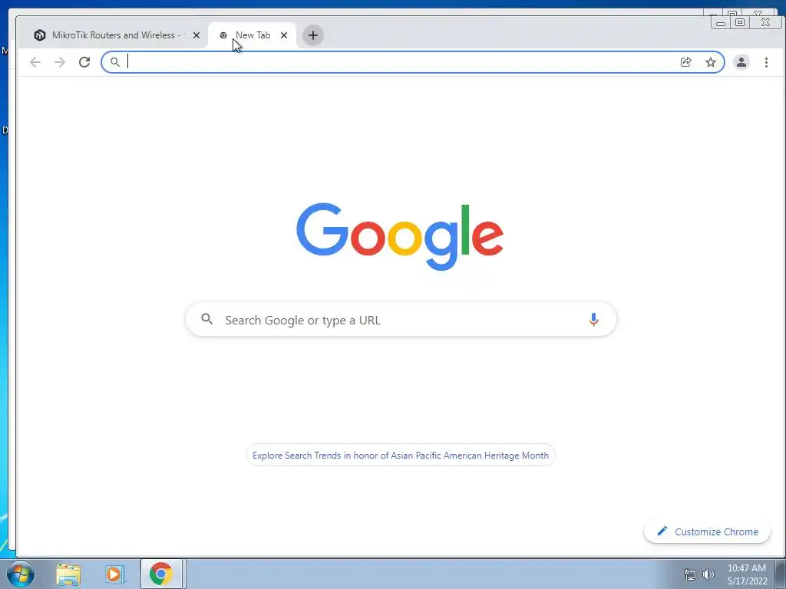Minimize the Chrome window
Viewport: 786px width, 589px height.
pyautogui.click(x=720, y=22)
